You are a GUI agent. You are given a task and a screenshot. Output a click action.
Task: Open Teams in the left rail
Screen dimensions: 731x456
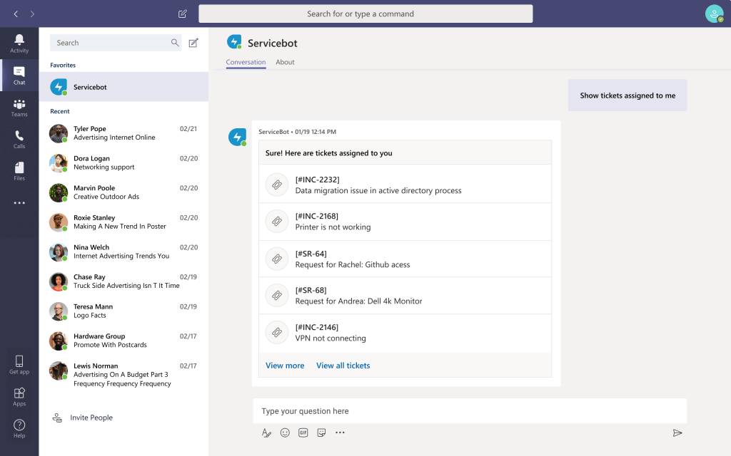[x=19, y=108]
